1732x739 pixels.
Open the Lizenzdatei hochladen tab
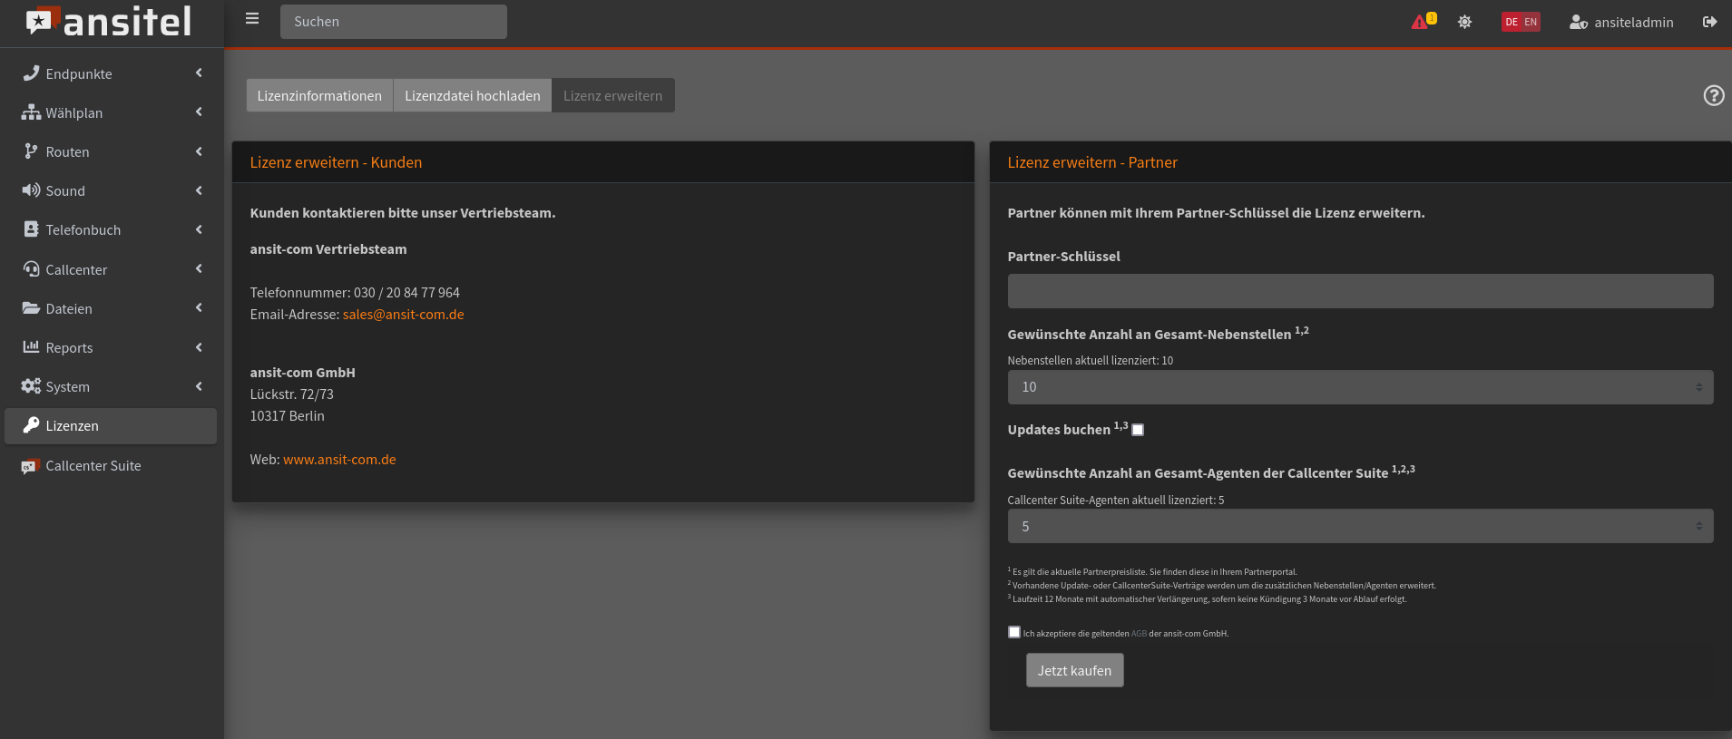click(472, 95)
